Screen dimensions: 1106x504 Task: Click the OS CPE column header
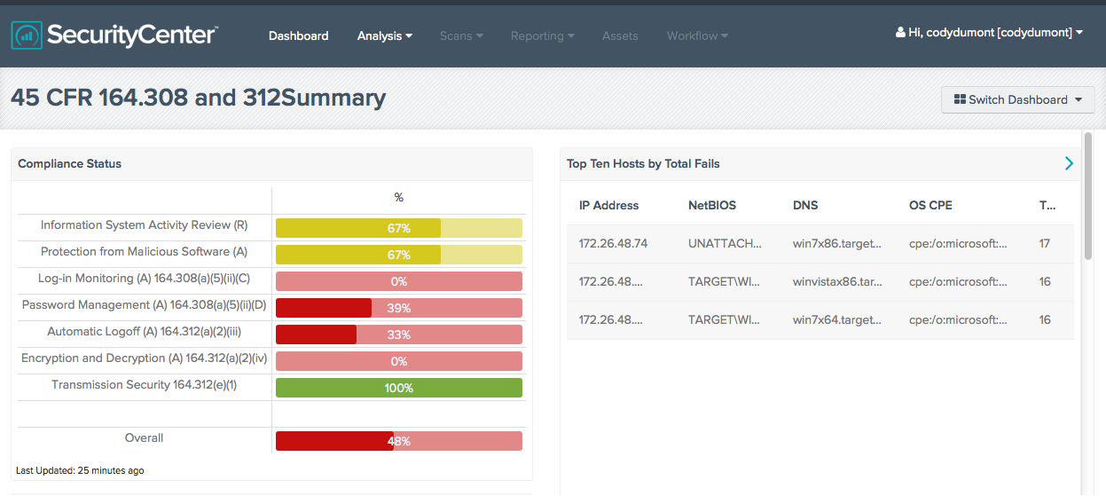click(931, 205)
